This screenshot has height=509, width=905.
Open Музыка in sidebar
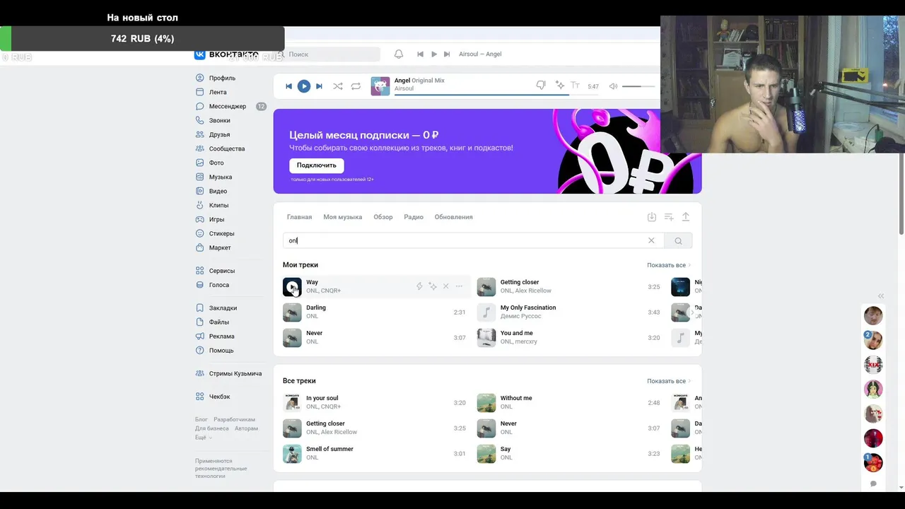click(220, 177)
